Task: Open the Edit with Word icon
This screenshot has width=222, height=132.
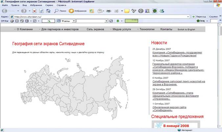Action: coord(116,11)
